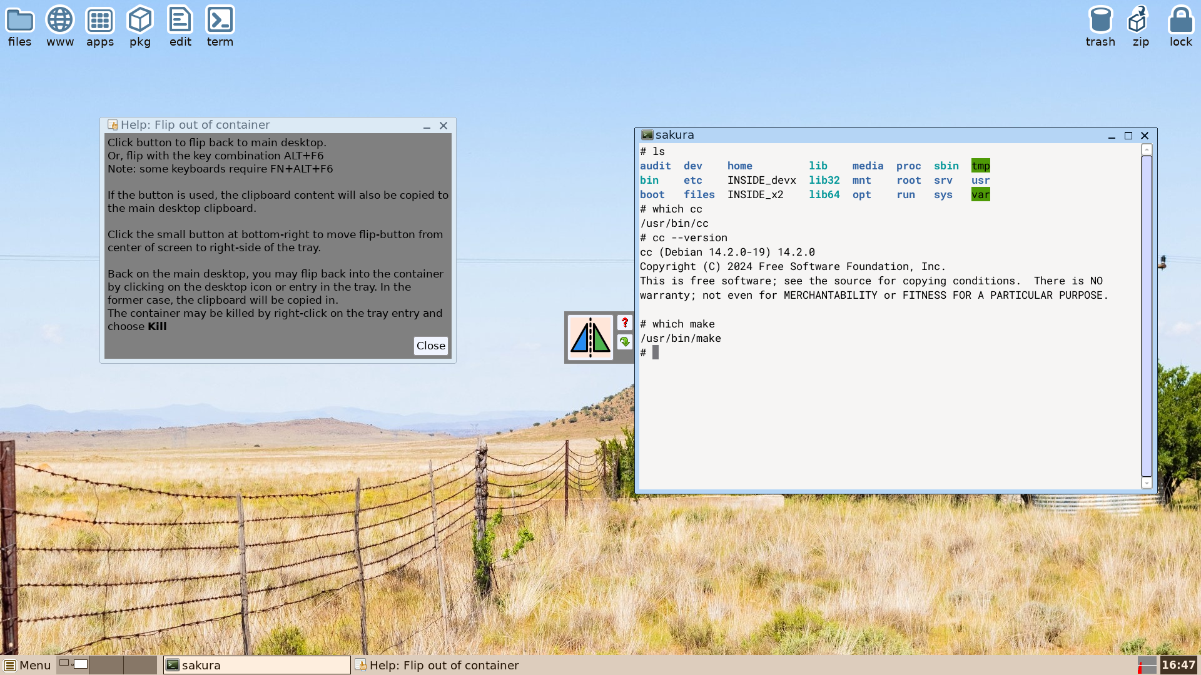1201x675 pixels.
Task: Click the 'INSIDE_devx' entry in terminal output
Action: (x=761, y=180)
